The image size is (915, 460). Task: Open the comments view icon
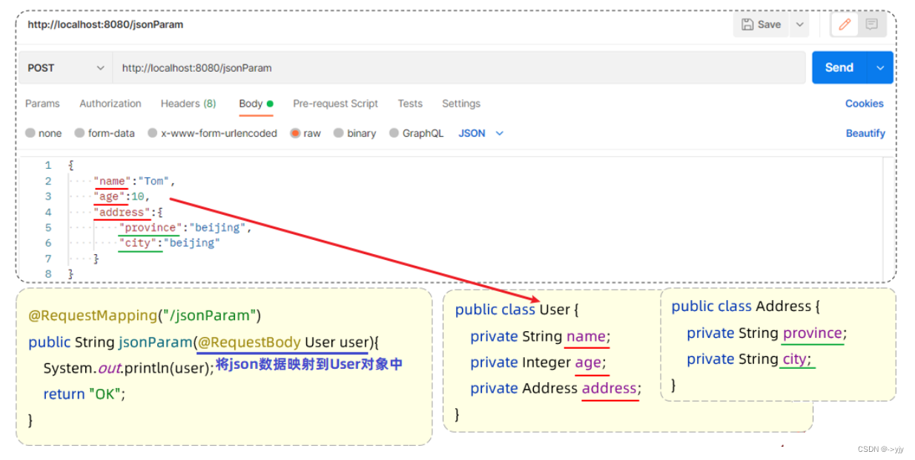(x=872, y=24)
